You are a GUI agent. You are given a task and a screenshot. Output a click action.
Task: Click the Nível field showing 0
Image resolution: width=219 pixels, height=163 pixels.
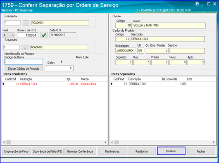click(x=178, y=62)
